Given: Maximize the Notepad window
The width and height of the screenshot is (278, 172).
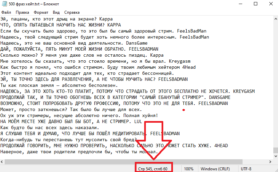Looking at the screenshot, I should pyautogui.click(x=256, y=4).
